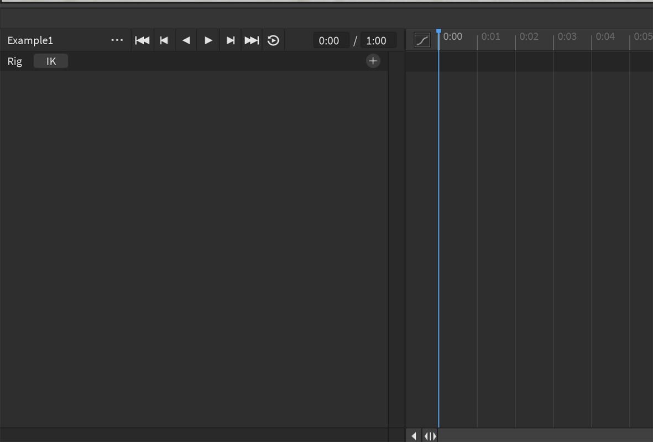This screenshot has height=442, width=653.
Task: Click the timeline zoom fit handle icon
Action: (430, 436)
